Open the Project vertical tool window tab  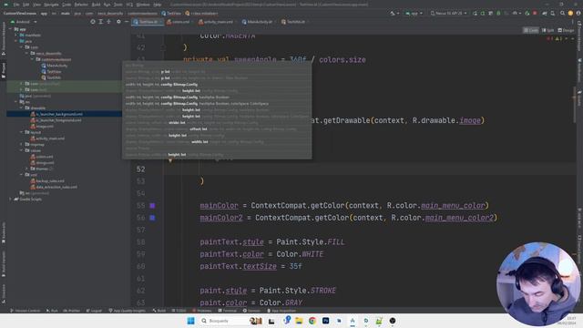[x=4, y=71]
